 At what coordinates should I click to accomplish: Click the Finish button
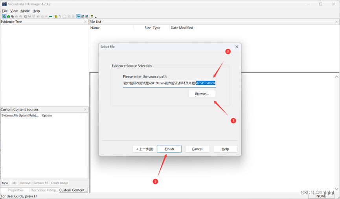(169, 149)
